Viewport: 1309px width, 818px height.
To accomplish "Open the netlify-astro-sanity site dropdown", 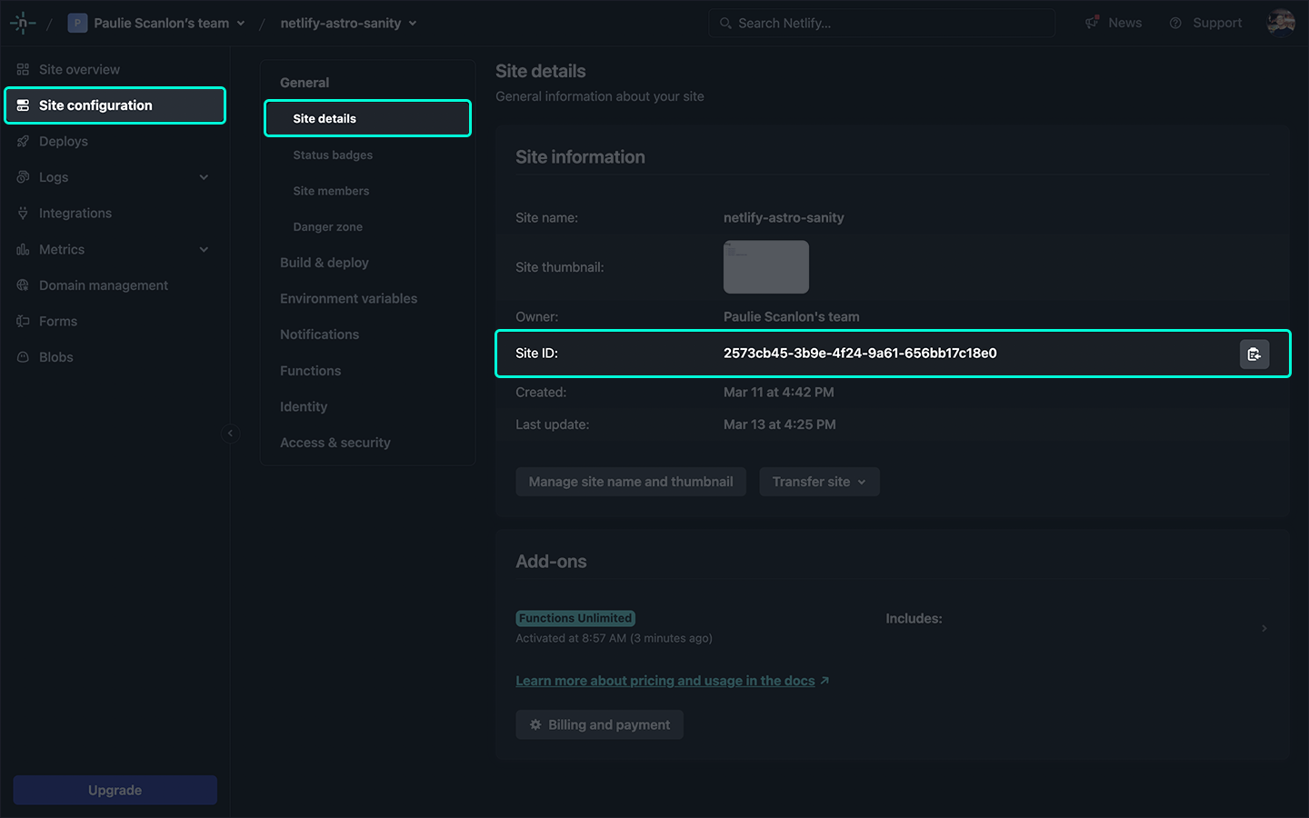I will (348, 23).
